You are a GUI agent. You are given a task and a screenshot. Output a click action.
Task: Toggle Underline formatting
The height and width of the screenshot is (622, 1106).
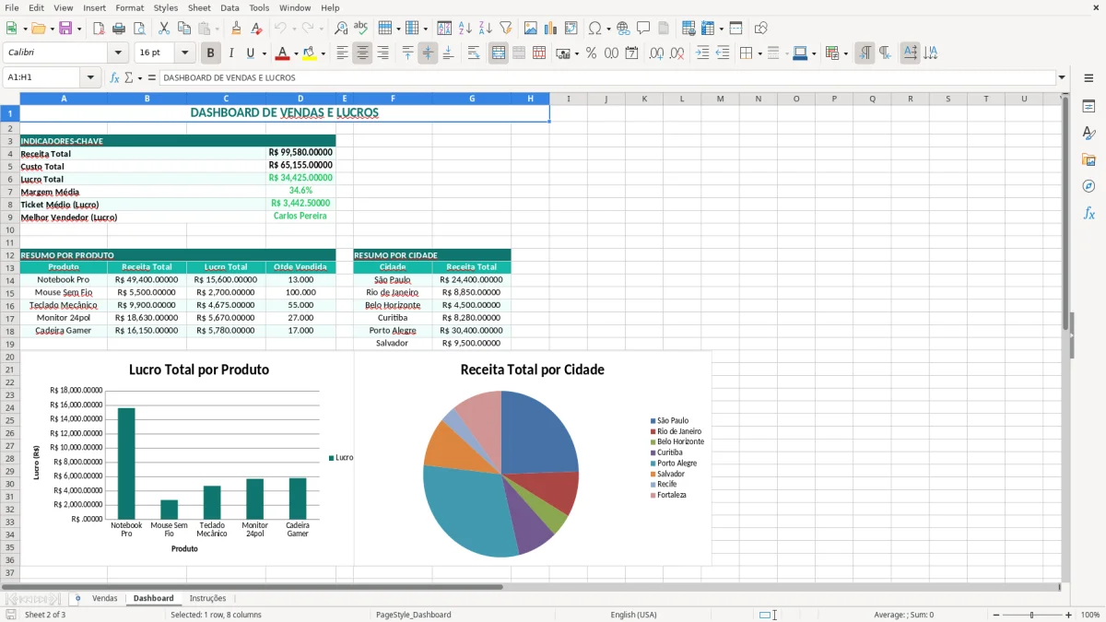tap(250, 53)
